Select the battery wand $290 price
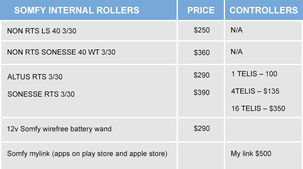The width and height of the screenshot is (303, 169). point(202,128)
